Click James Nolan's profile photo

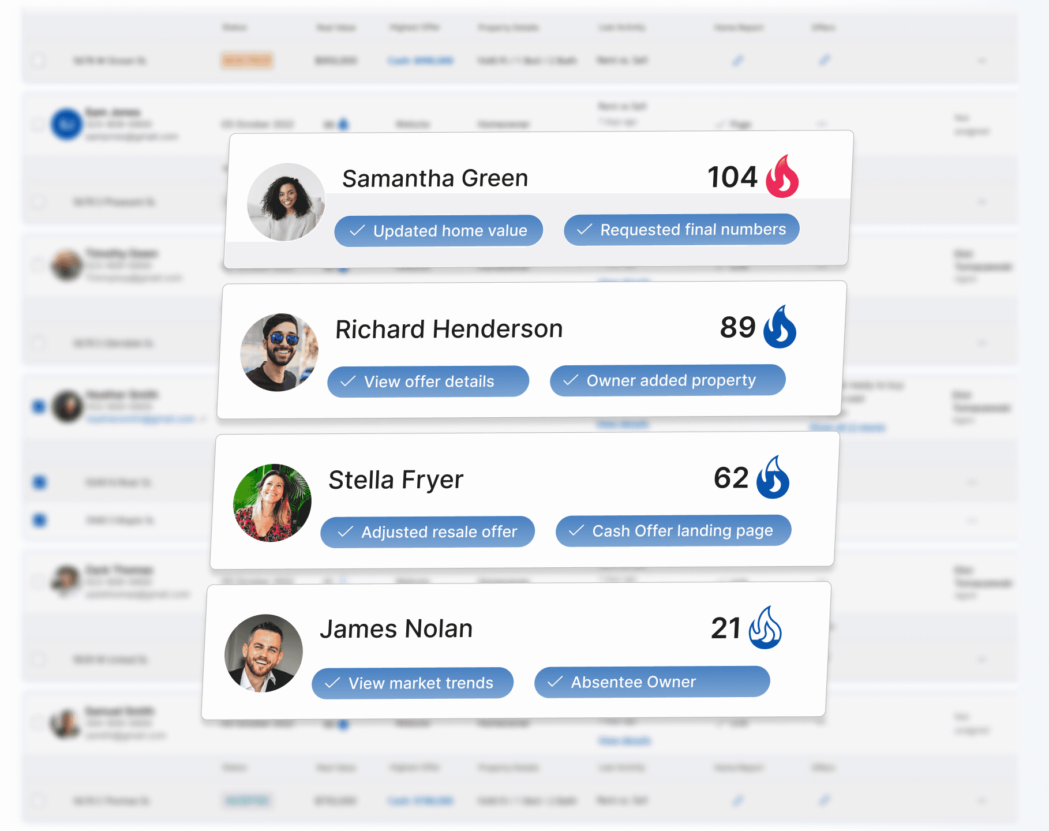click(x=264, y=653)
